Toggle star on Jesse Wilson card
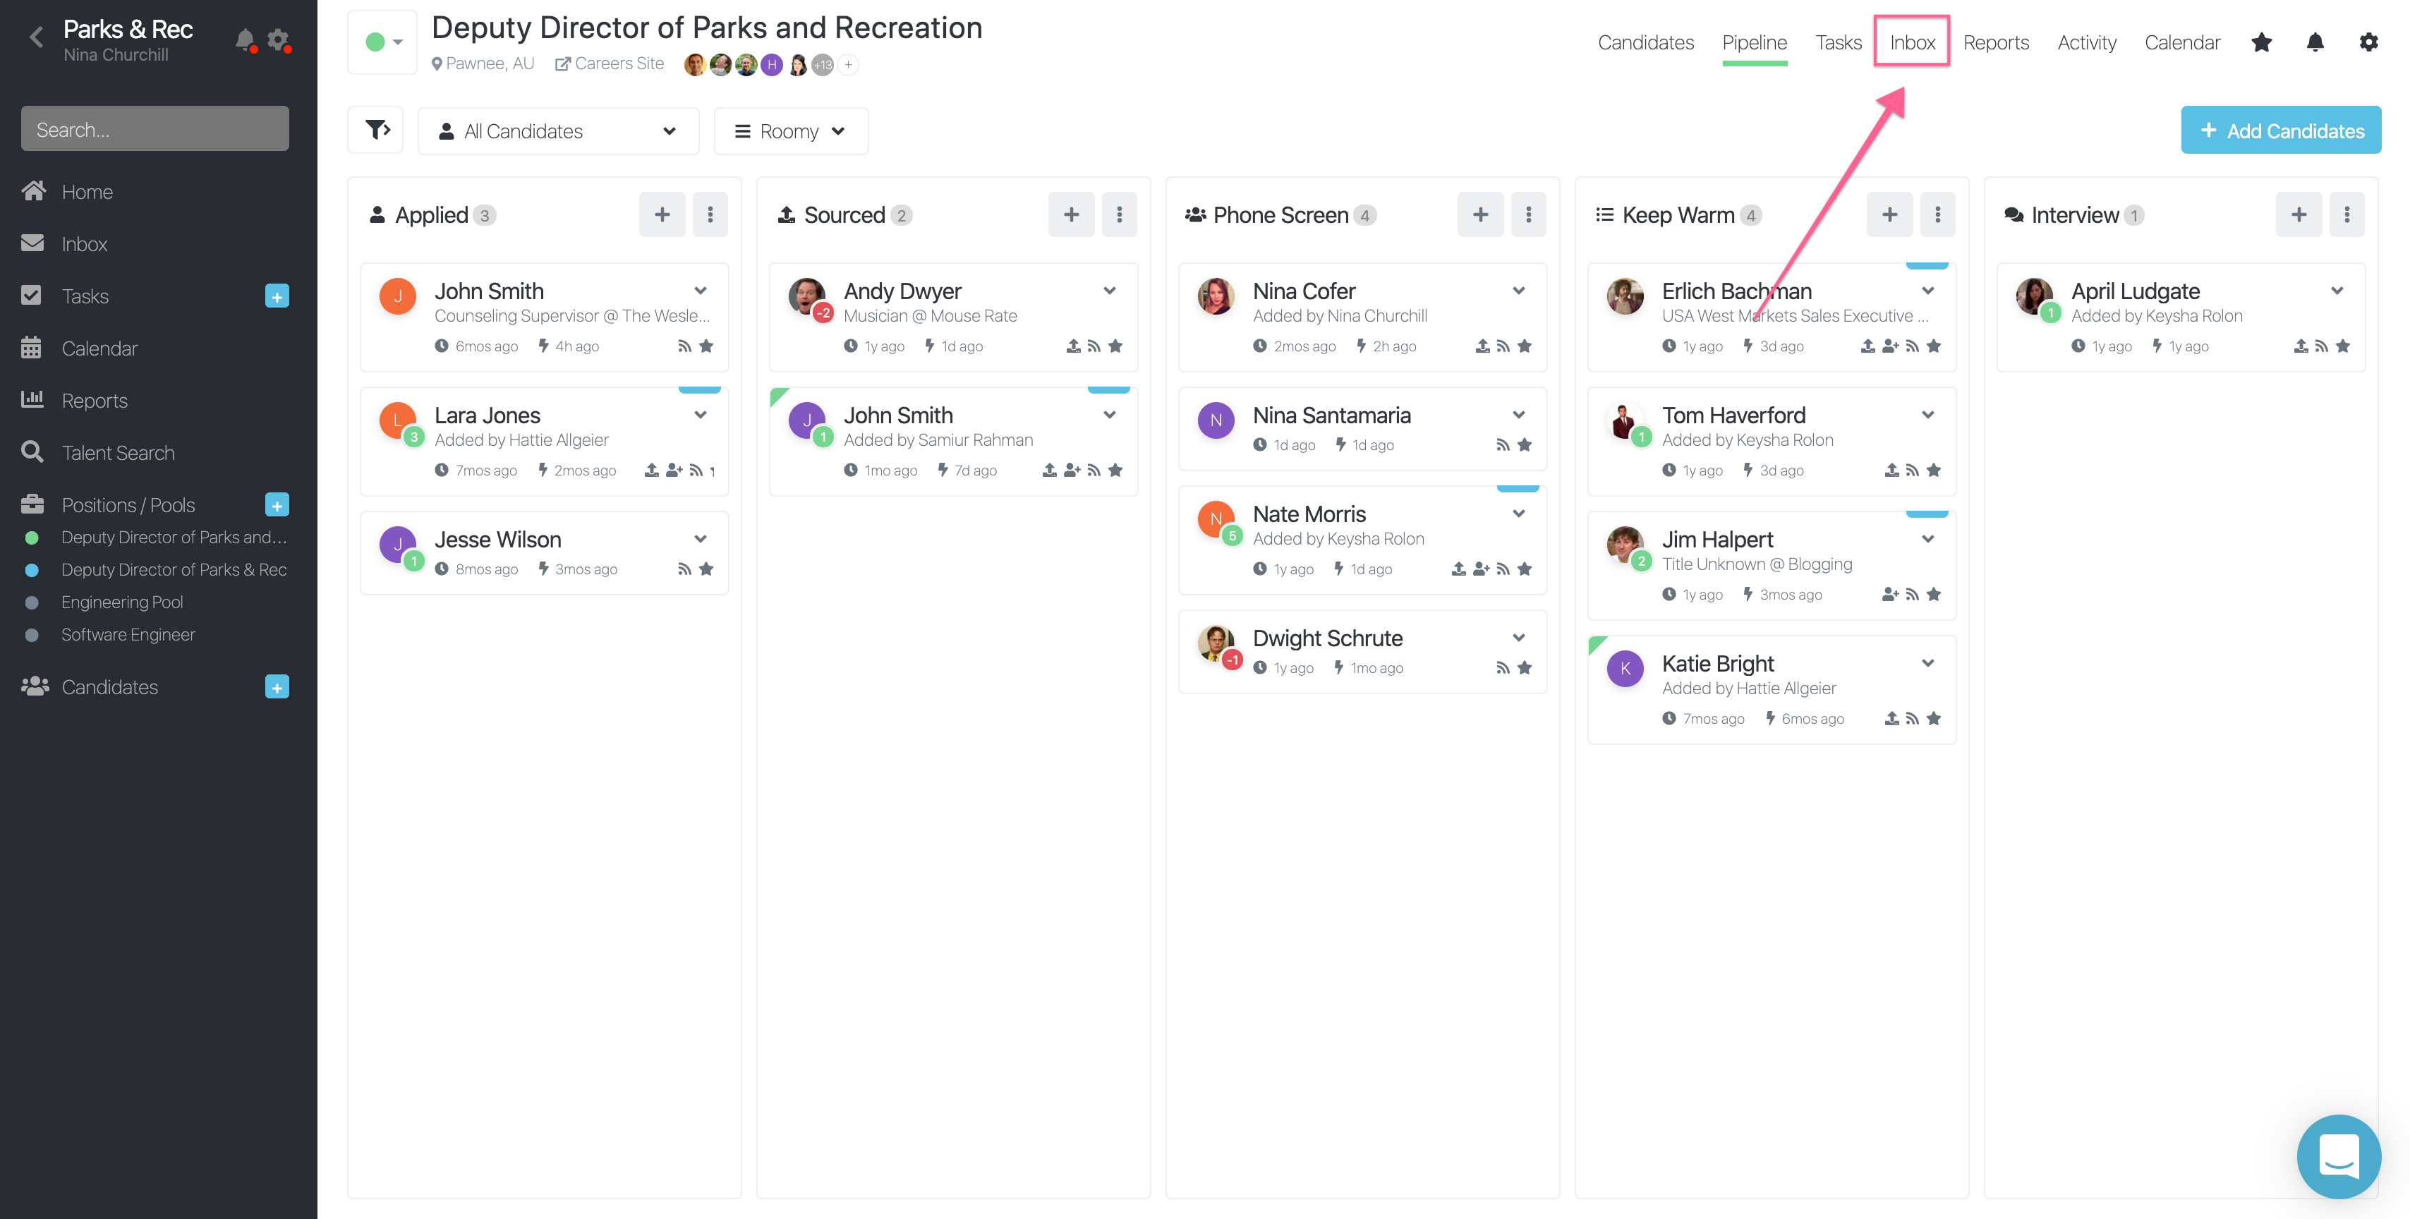The height and width of the screenshot is (1219, 2410). point(706,569)
